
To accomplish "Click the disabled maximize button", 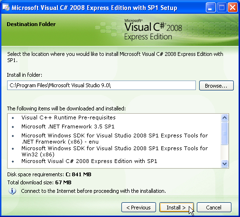I will (222, 8).
